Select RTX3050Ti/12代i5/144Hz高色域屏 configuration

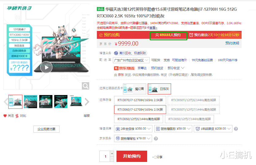coord(193,100)
